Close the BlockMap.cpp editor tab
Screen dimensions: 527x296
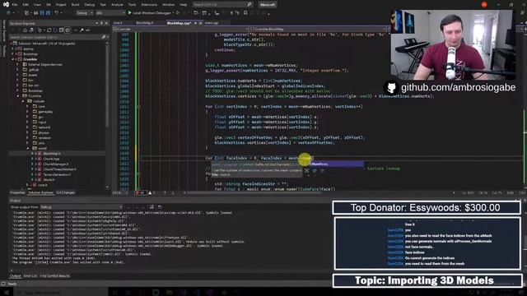tap(200, 23)
